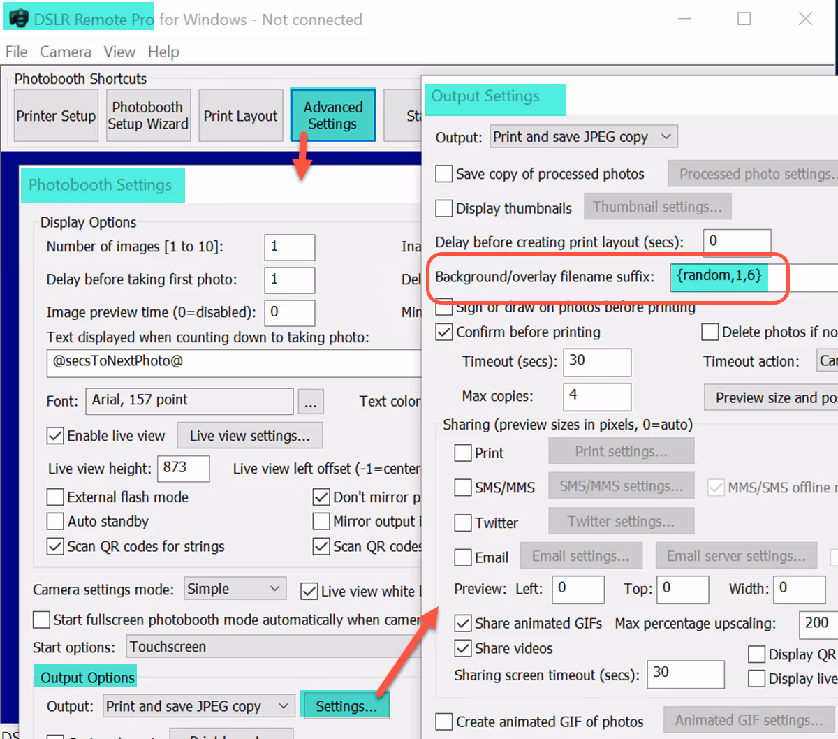838x739 pixels.
Task: Enable the SMS/MMS sharing checkbox
Action: click(x=463, y=488)
